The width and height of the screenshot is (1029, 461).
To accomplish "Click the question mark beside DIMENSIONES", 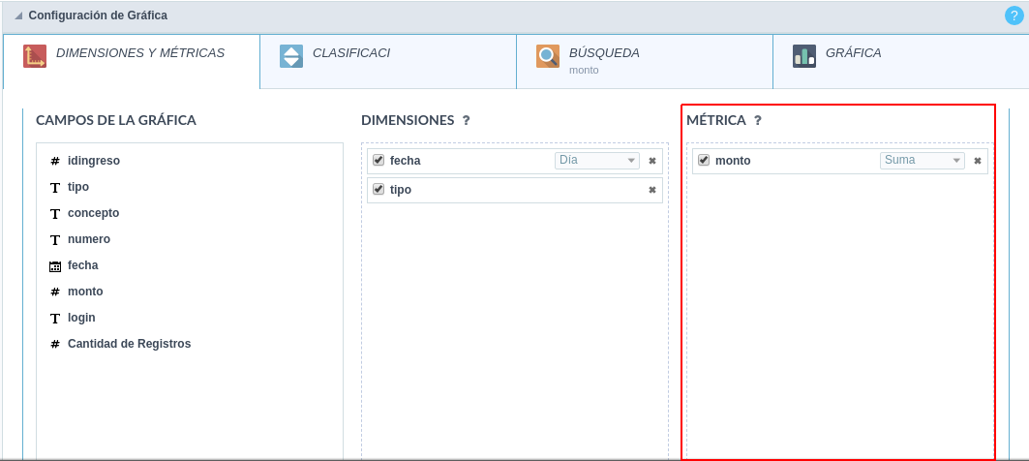I will coord(466,121).
